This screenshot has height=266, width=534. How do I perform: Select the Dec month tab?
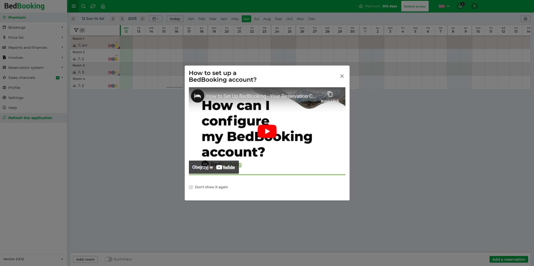pyautogui.click(x=312, y=19)
